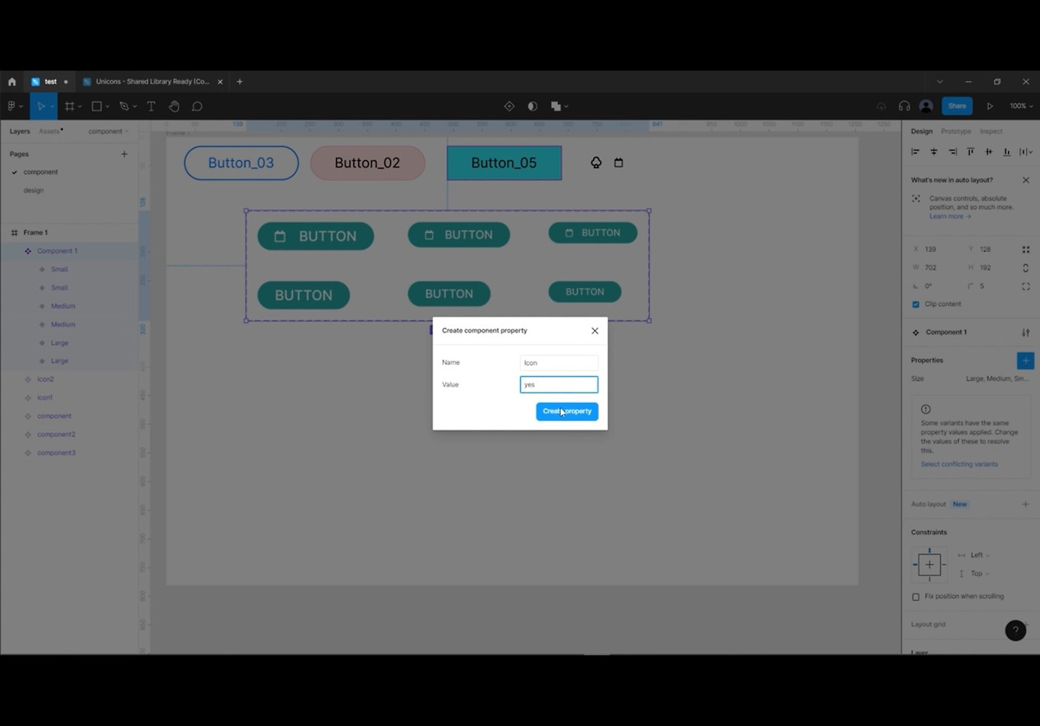Click the Value input field in dialog

(x=559, y=385)
